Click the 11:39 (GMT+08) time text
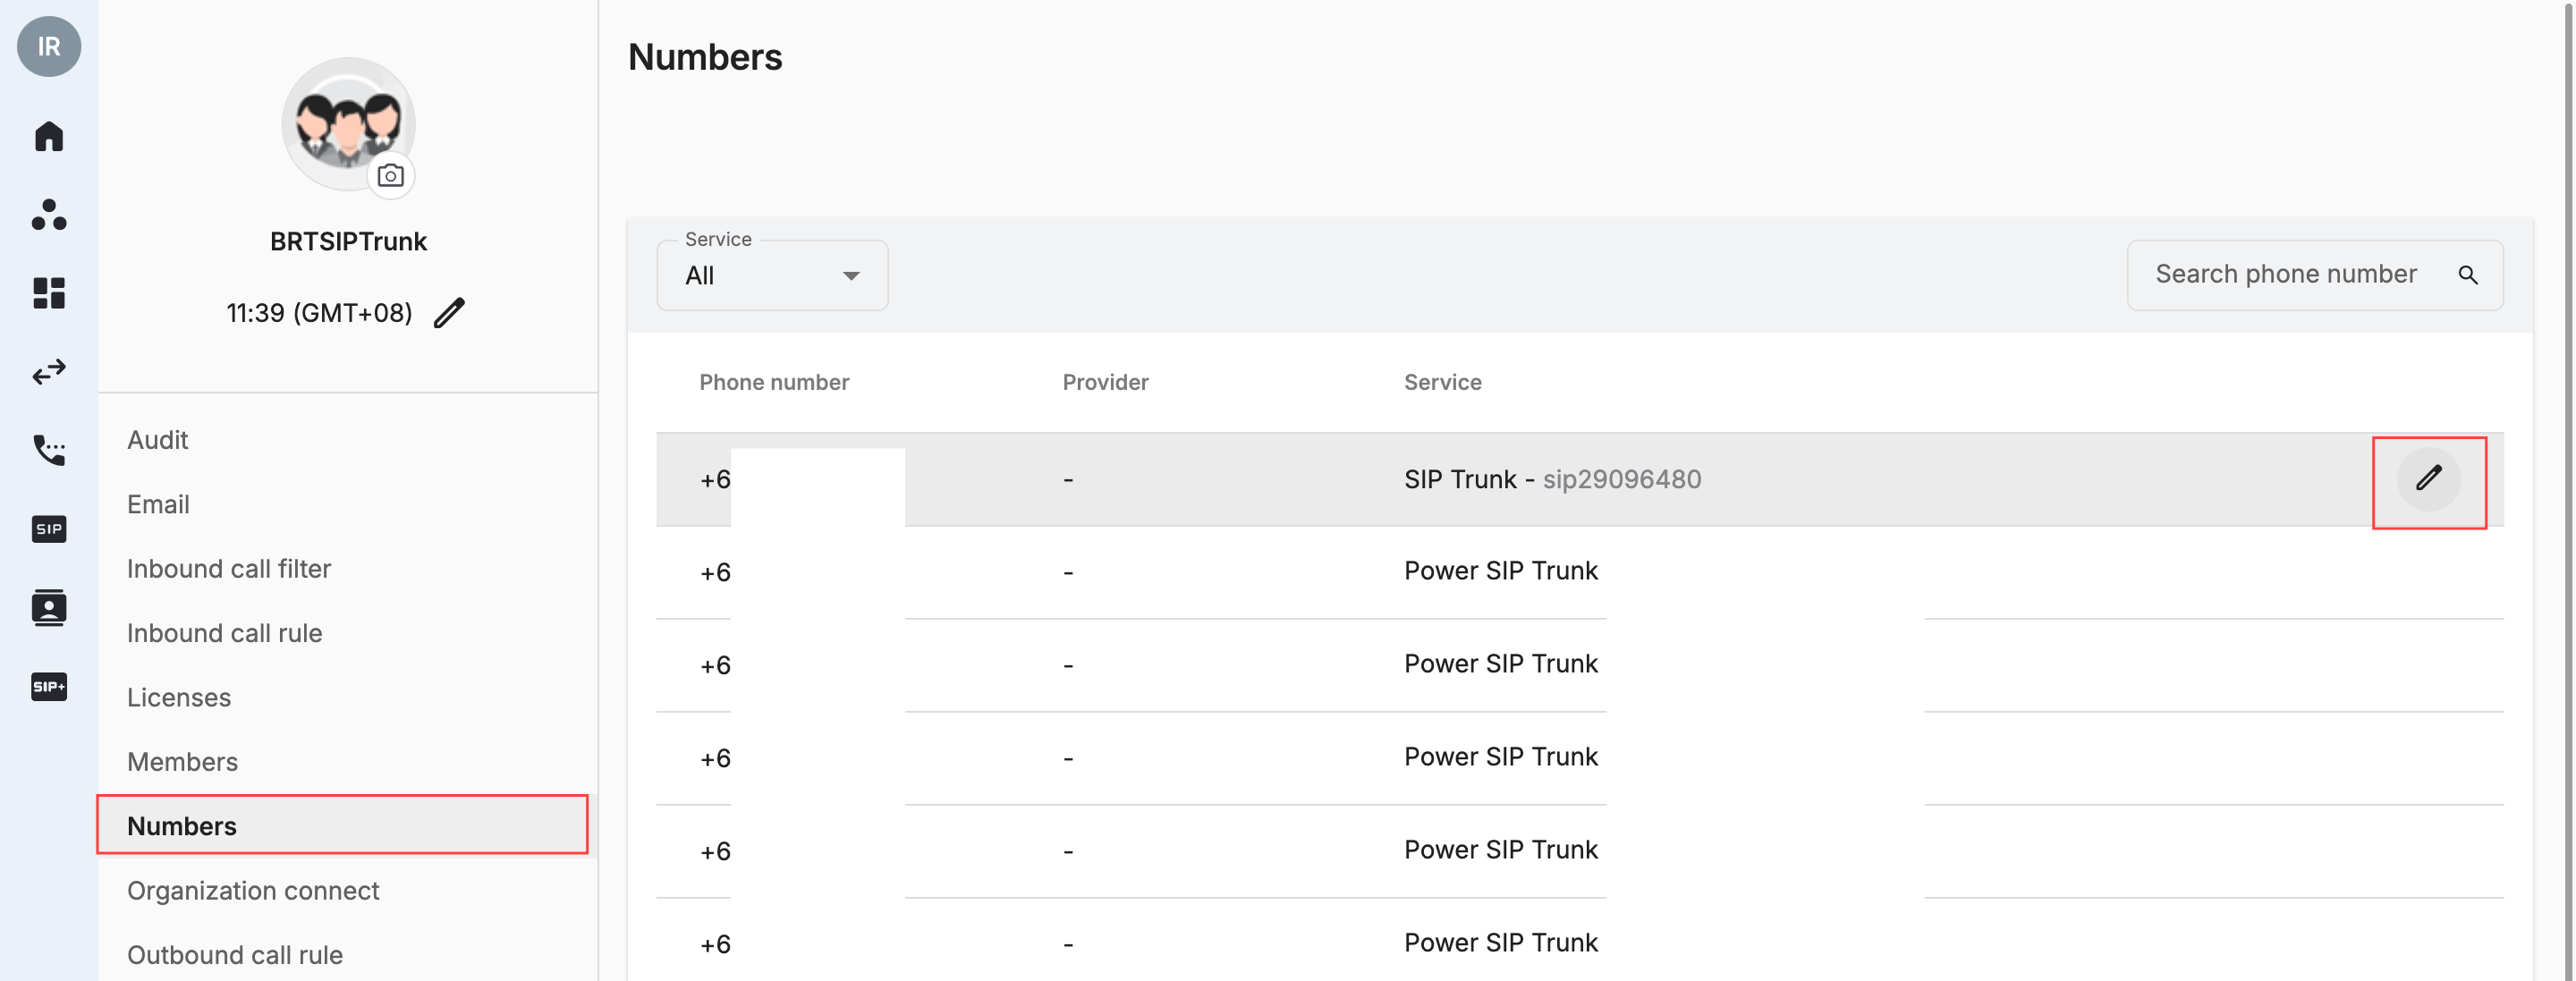The image size is (2576, 981). coord(319,313)
